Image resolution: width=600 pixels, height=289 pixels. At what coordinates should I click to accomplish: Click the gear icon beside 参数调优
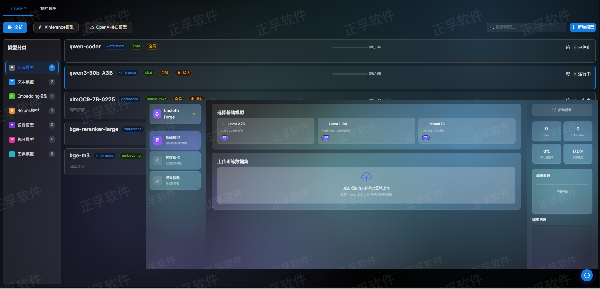click(158, 160)
